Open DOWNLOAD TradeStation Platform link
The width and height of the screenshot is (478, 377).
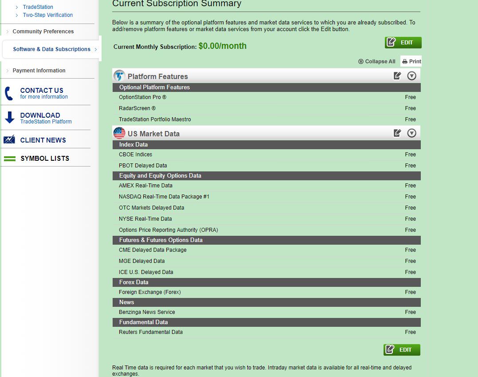point(46,118)
